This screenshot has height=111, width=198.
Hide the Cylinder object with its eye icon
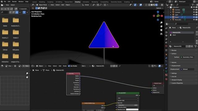point(194,12)
